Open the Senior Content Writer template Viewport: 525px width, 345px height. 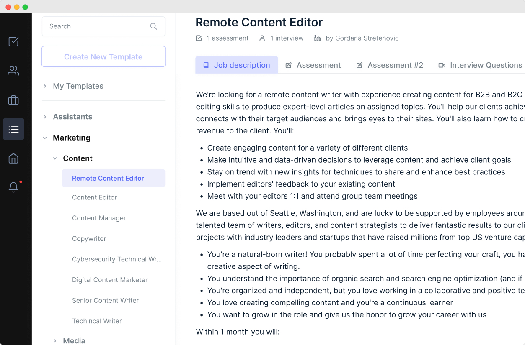tap(105, 300)
